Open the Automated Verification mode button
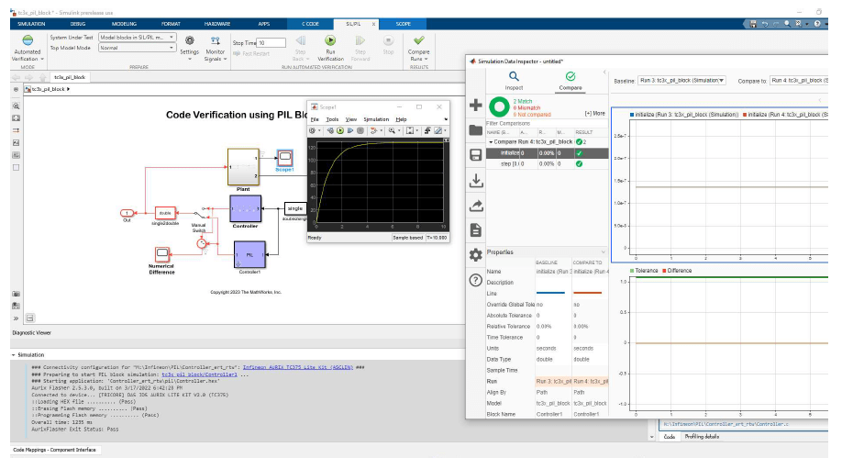This screenshot has width=853, height=469. (27, 46)
